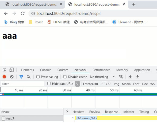Viewport: 157px width, 123px height.
Task: Reload the page with the refresh icon
Action: [23, 13]
